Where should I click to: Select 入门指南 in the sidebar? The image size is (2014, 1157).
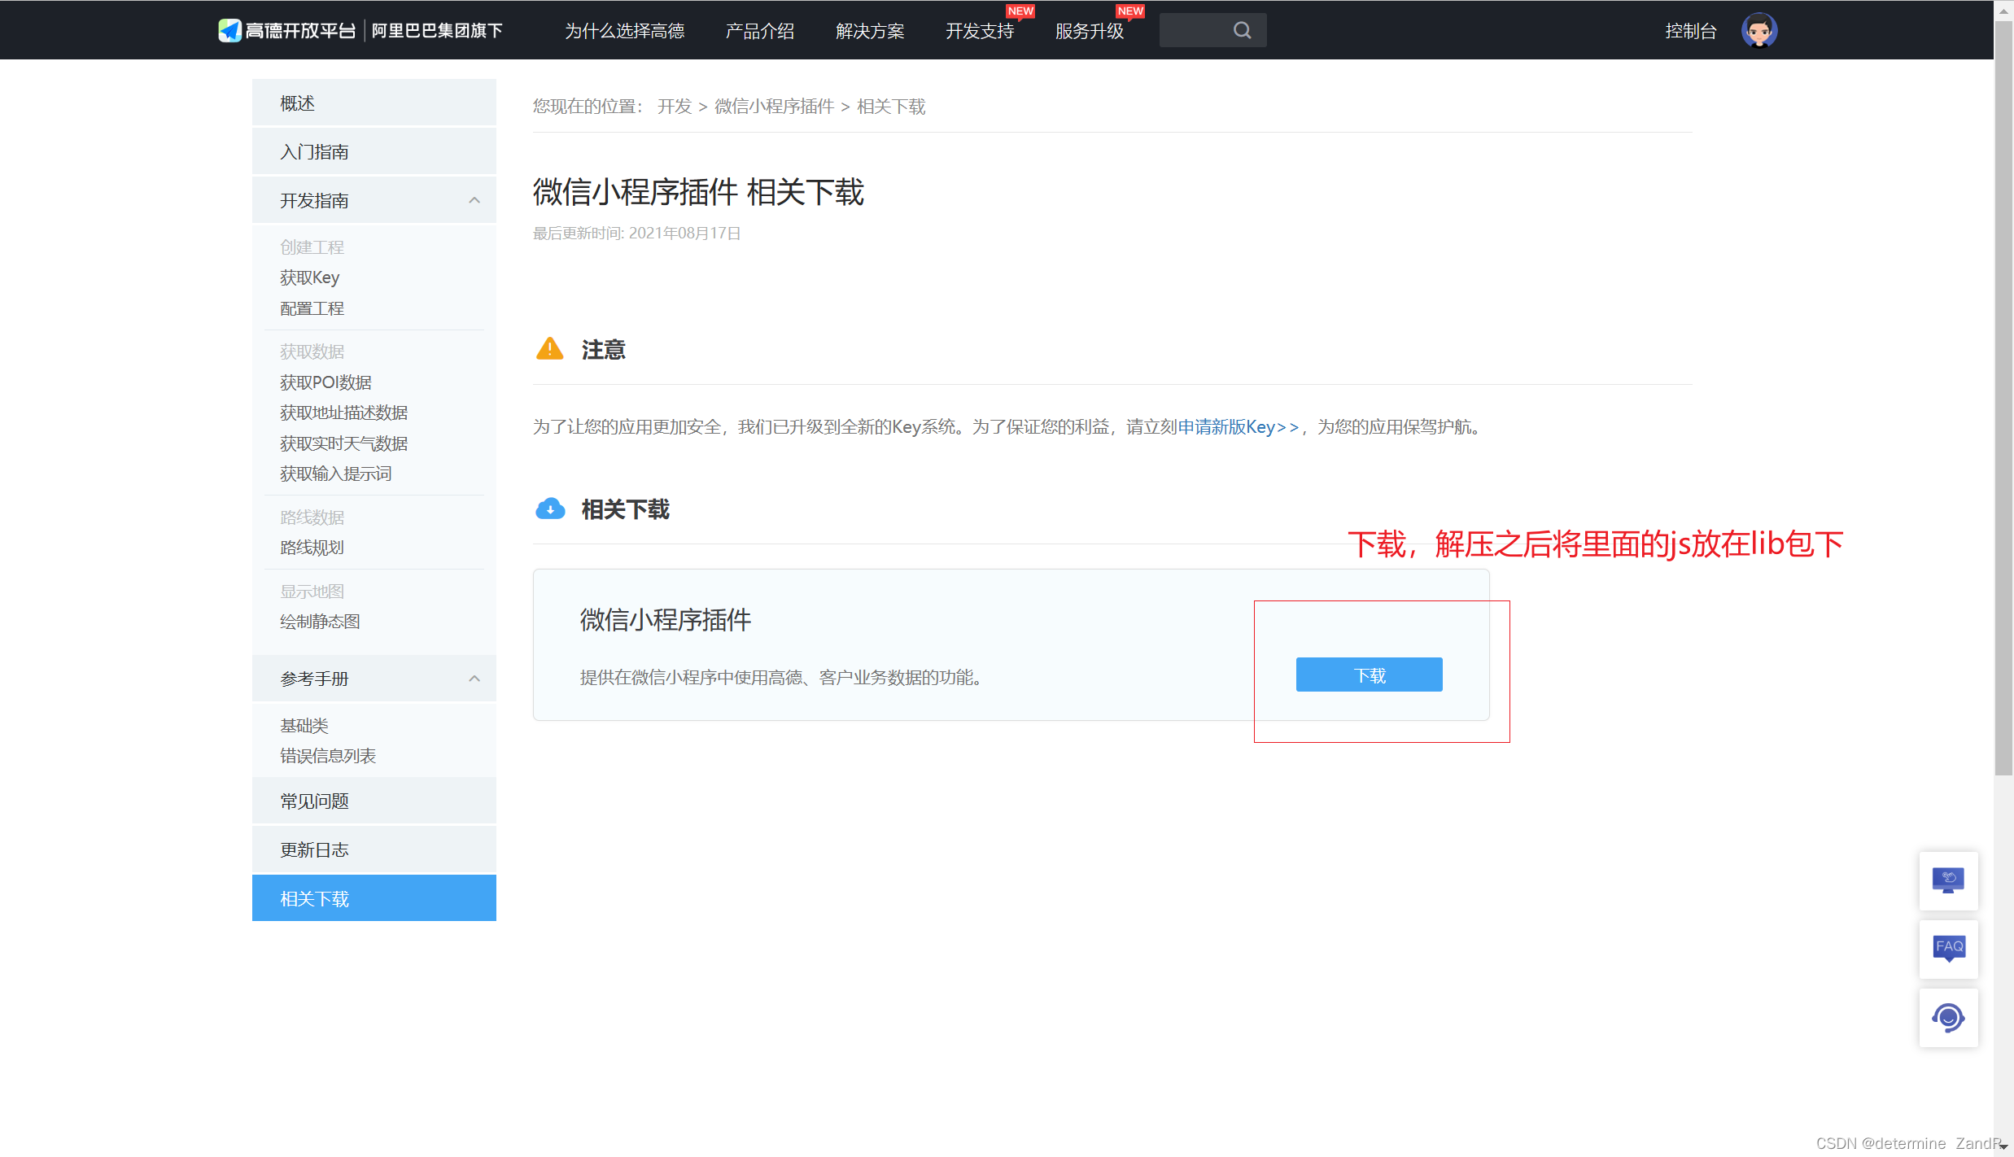click(374, 151)
